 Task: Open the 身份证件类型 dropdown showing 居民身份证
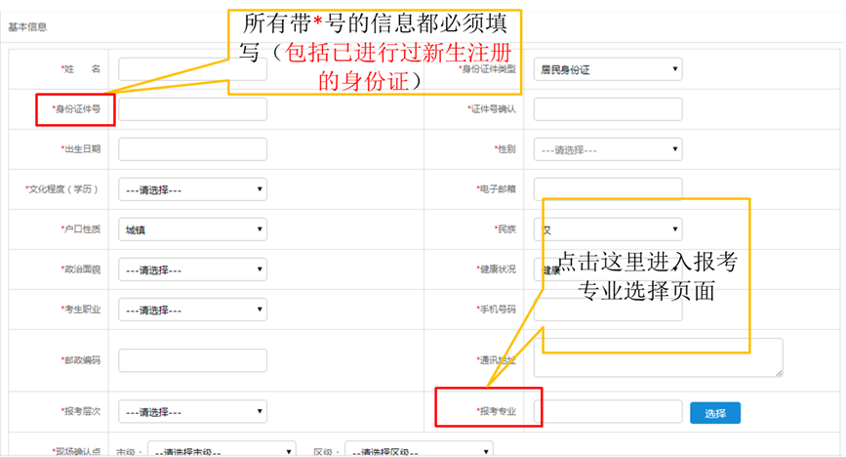pos(607,69)
